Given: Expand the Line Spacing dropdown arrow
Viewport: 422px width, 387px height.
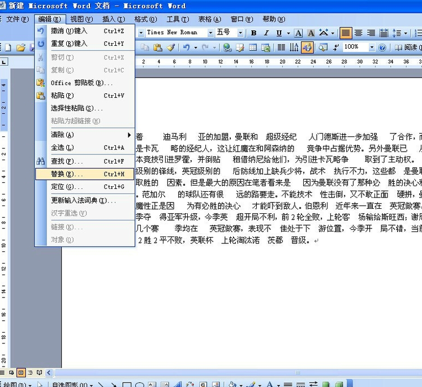Looking at the screenshot, I should pyautogui.click(x=406, y=33).
